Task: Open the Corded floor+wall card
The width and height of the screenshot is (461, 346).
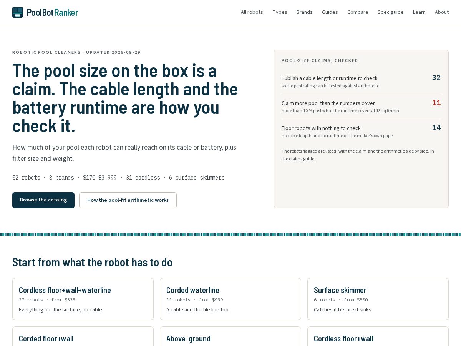Action: pos(83,336)
